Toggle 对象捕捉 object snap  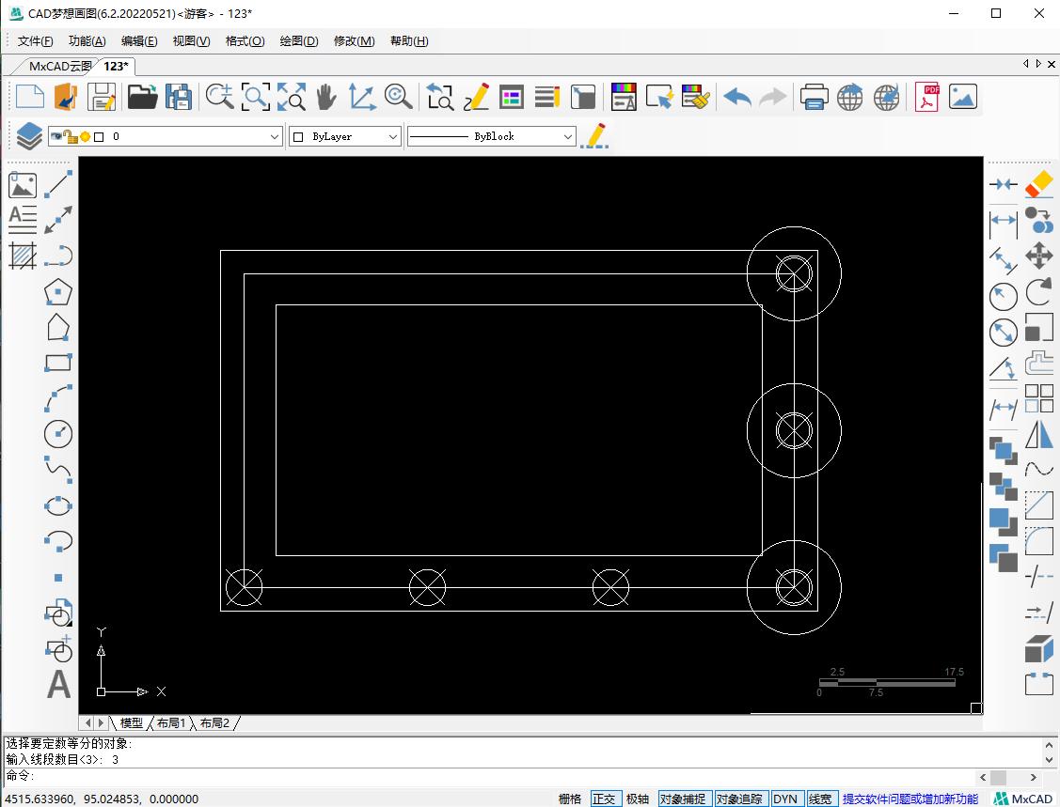682,799
